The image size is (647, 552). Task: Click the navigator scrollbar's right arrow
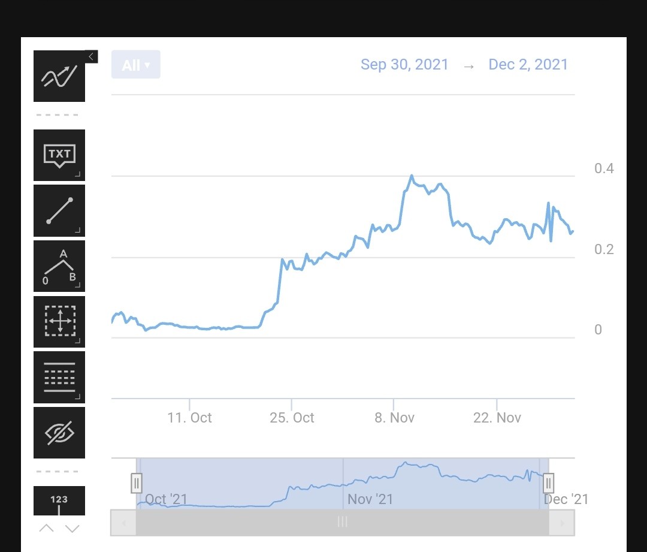(x=561, y=523)
